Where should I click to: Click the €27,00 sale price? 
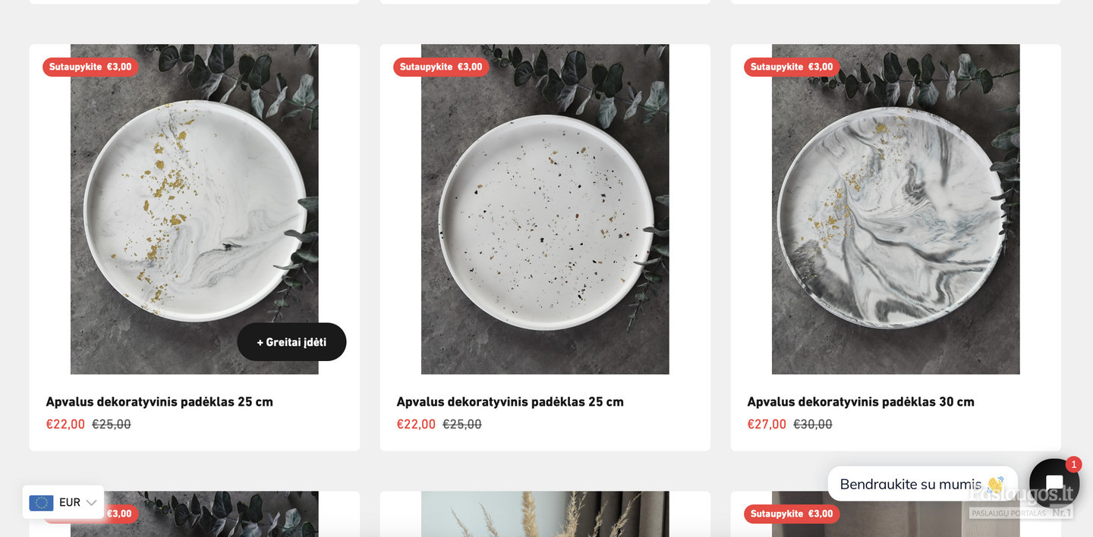(x=767, y=424)
